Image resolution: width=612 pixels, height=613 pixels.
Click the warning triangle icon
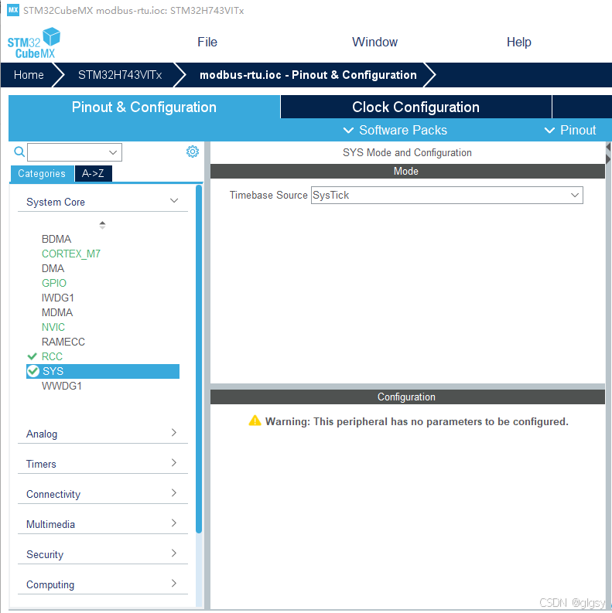pos(255,421)
